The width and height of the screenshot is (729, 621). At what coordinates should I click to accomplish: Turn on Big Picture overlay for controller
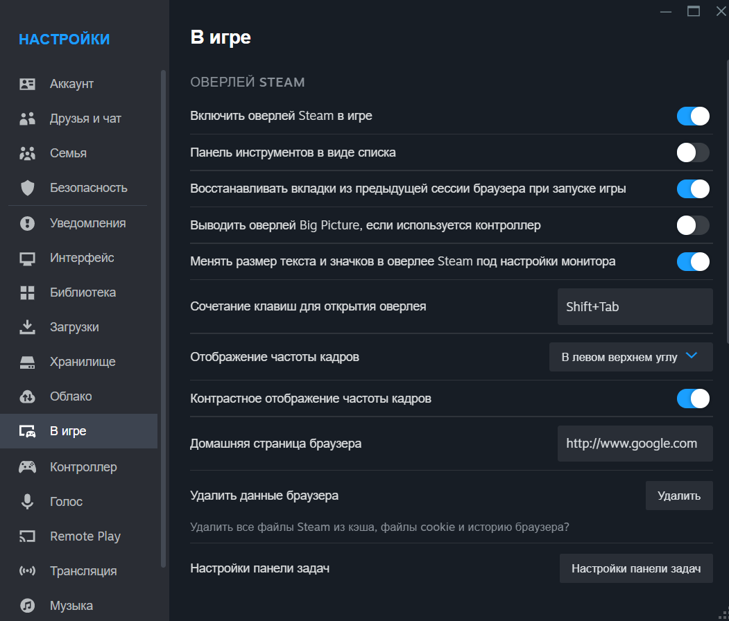(x=693, y=225)
